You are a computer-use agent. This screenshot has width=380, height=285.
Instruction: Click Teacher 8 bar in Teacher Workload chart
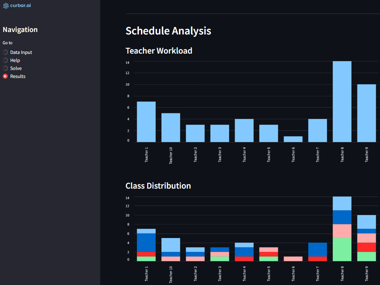tap(342, 102)
